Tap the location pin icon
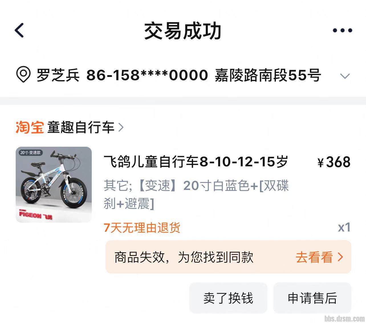 23,75
